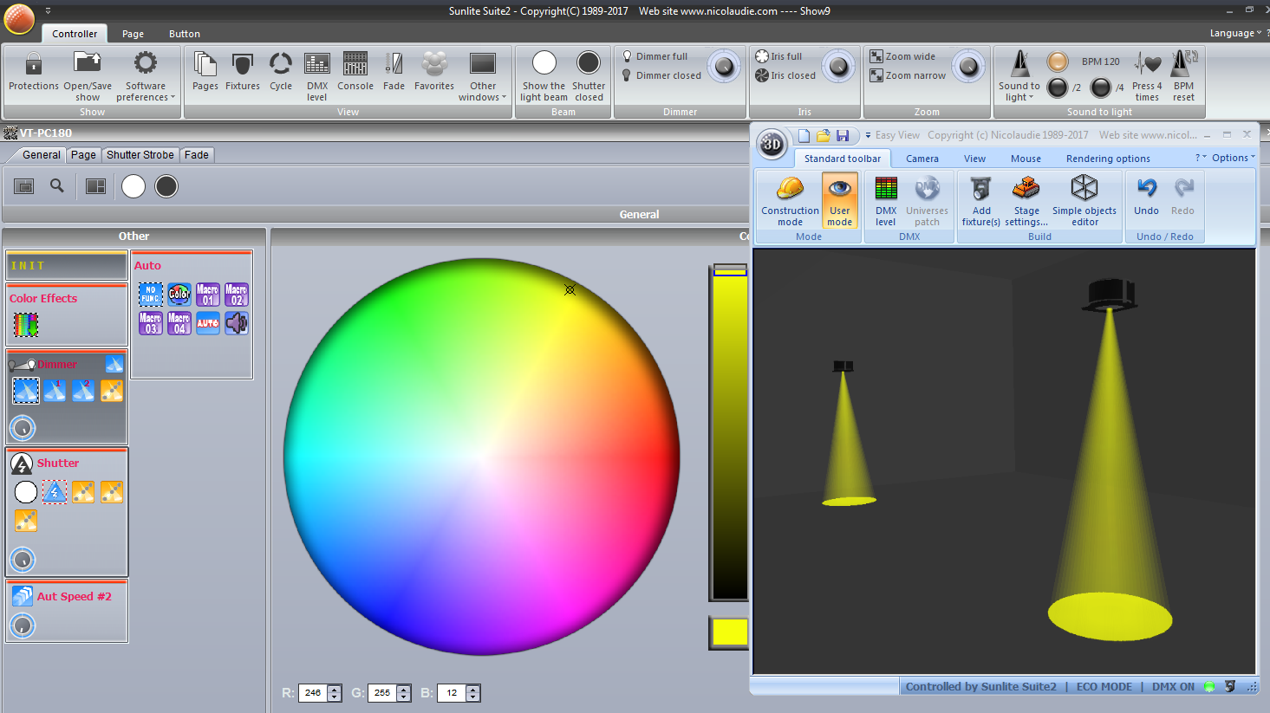This screenshot has width=1270, height=713.
Task: Open the Protections padlock tool
Action: (x=33, y=70)
